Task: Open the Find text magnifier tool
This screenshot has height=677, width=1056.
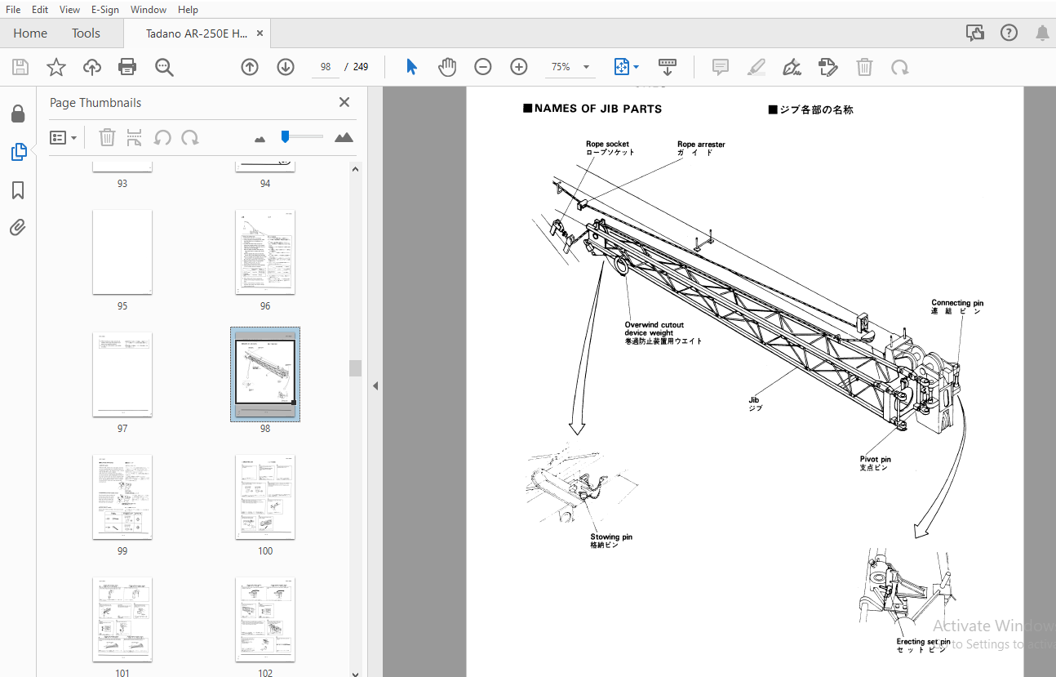Action: (164, 67)
